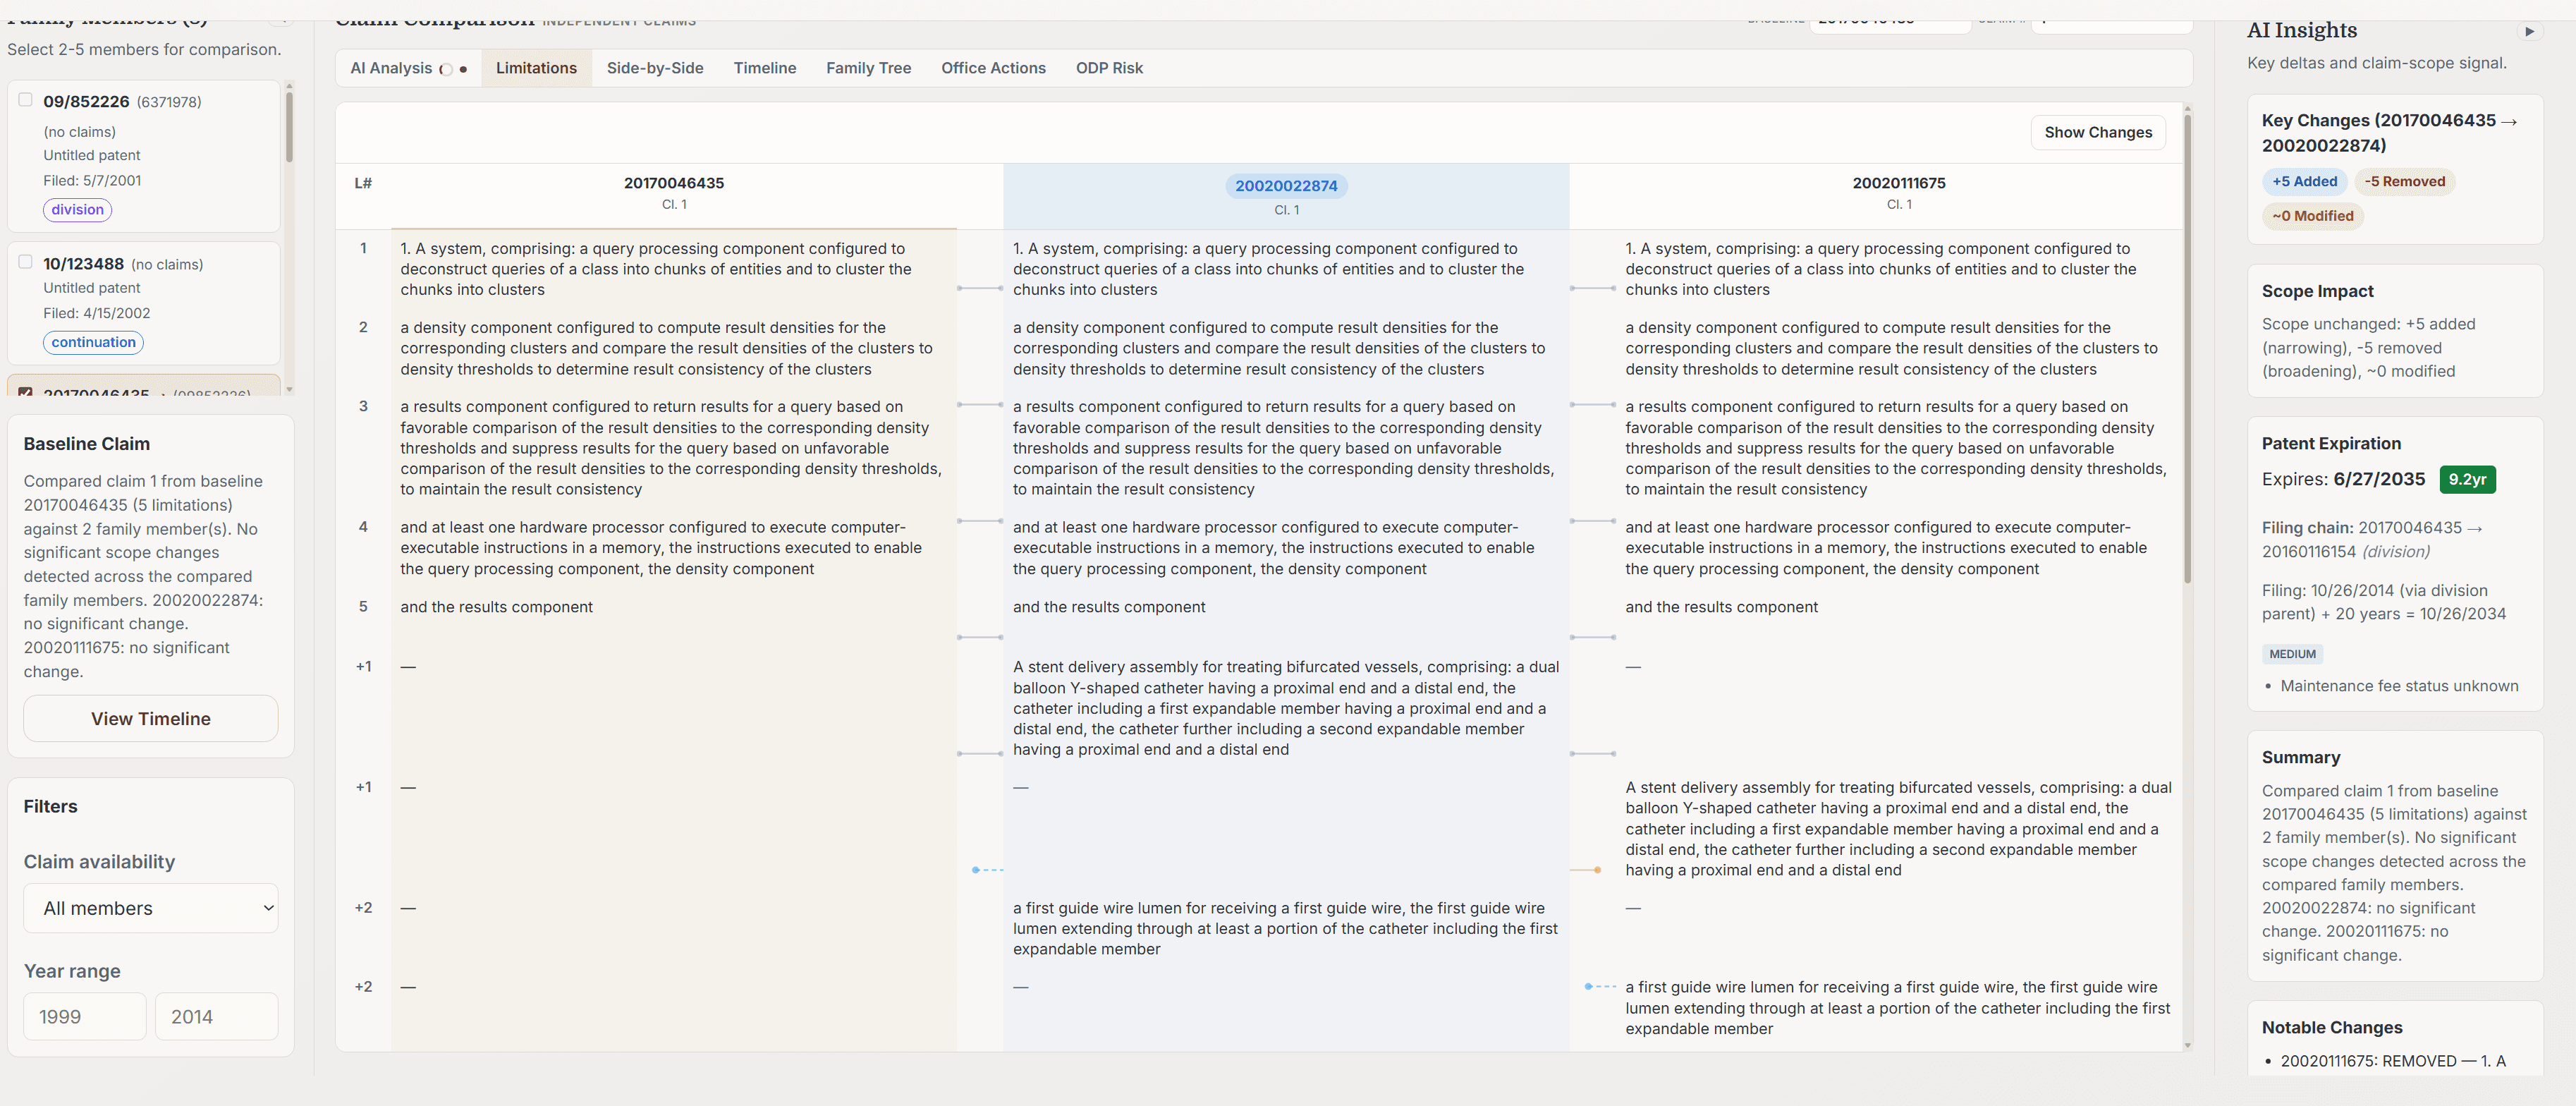The height and width of the screenshot is (1106, 2576).
Task: Click the View Timeline button
Action: [151, 719]
